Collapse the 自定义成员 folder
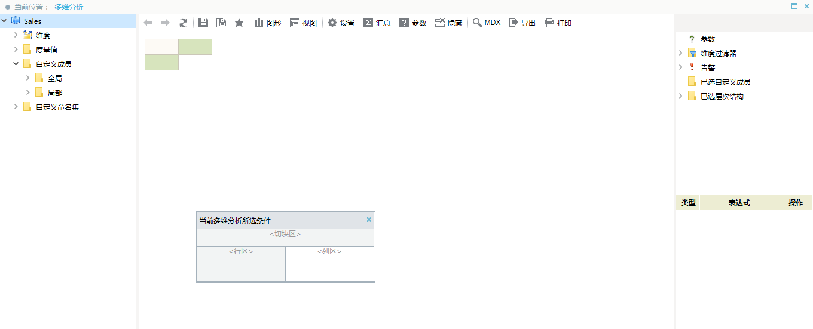The image size is (813, 329). pyautogui.click(x=16, y=64)
